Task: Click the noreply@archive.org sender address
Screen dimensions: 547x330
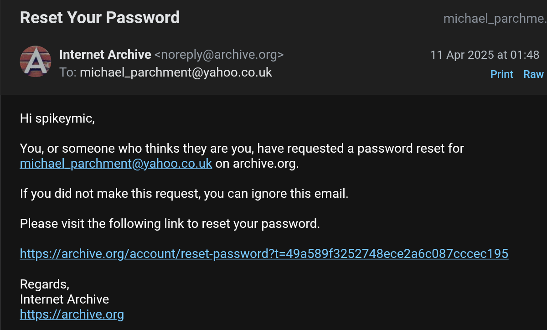Action: click(x=219, y=55)
